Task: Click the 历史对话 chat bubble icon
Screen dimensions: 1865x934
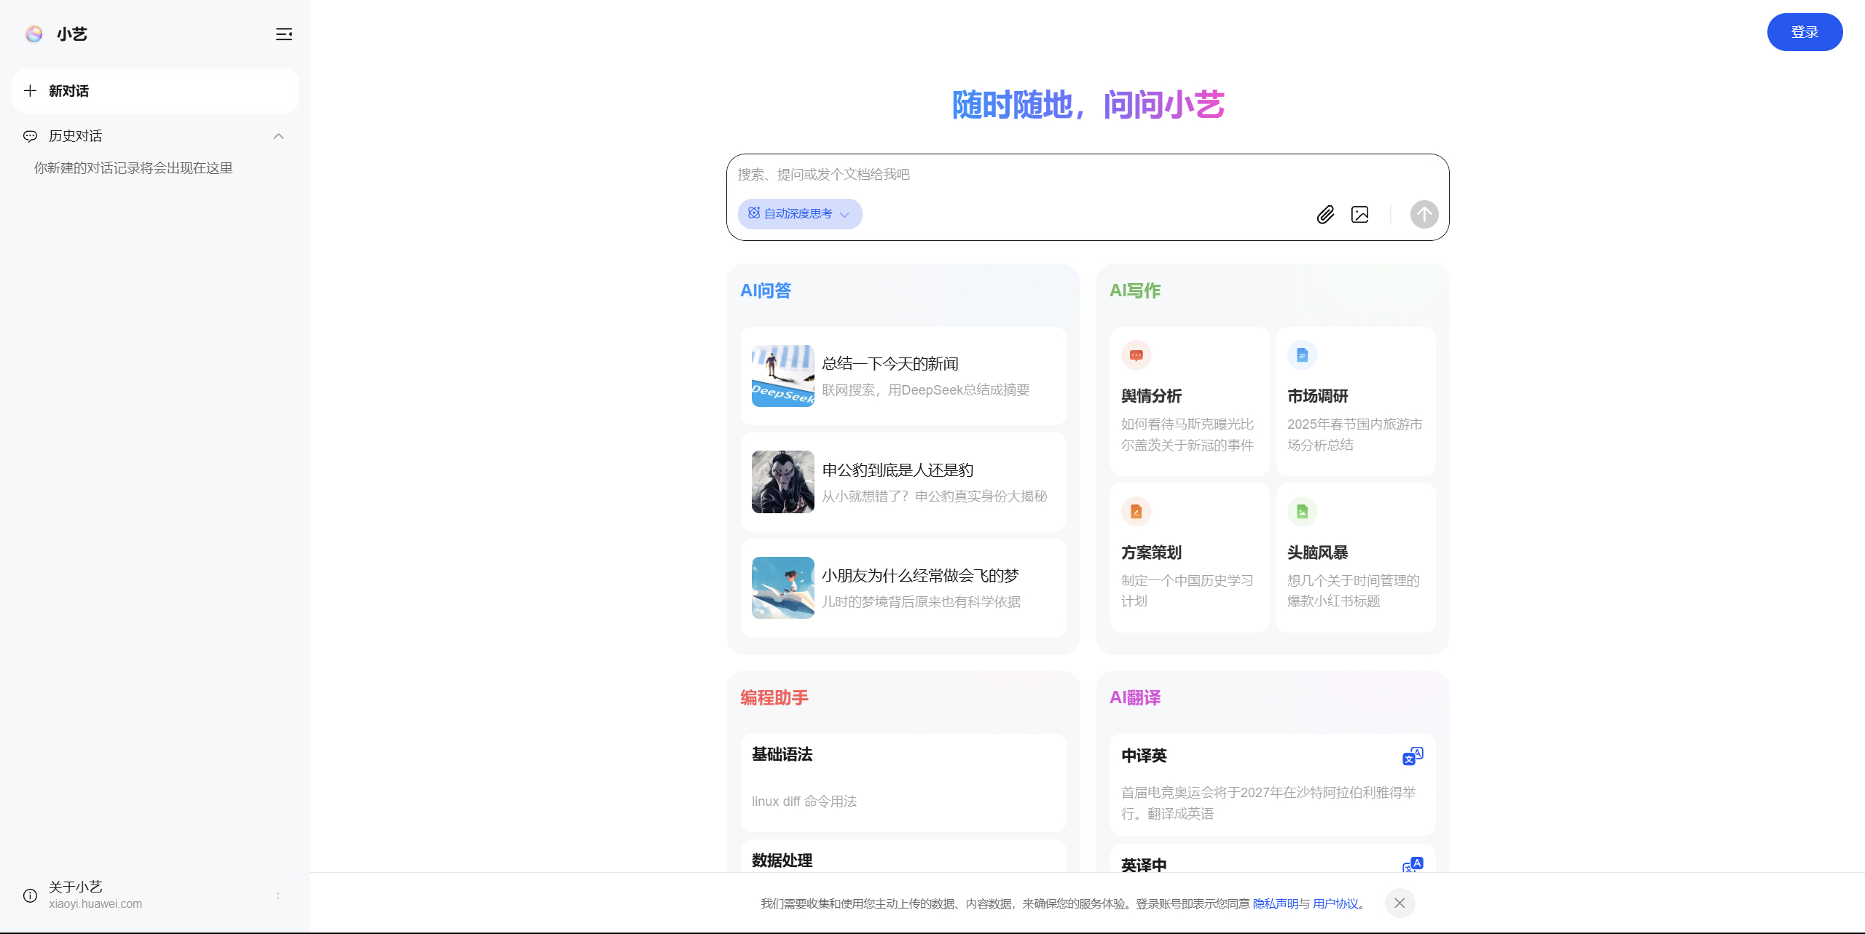Action: [x=30, y=136]
